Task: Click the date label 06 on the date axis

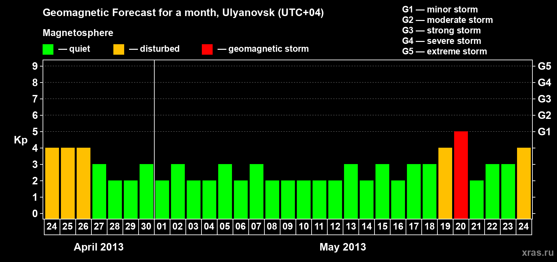Action: (x=240, y=227)
